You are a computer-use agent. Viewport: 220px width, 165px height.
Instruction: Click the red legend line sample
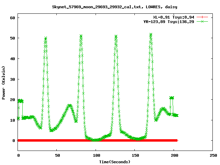[x=202, y=17]
